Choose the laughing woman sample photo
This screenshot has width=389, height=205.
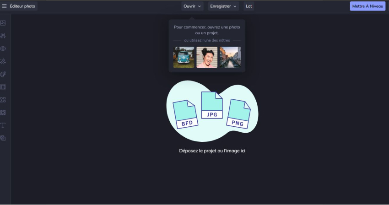point(207,57)
